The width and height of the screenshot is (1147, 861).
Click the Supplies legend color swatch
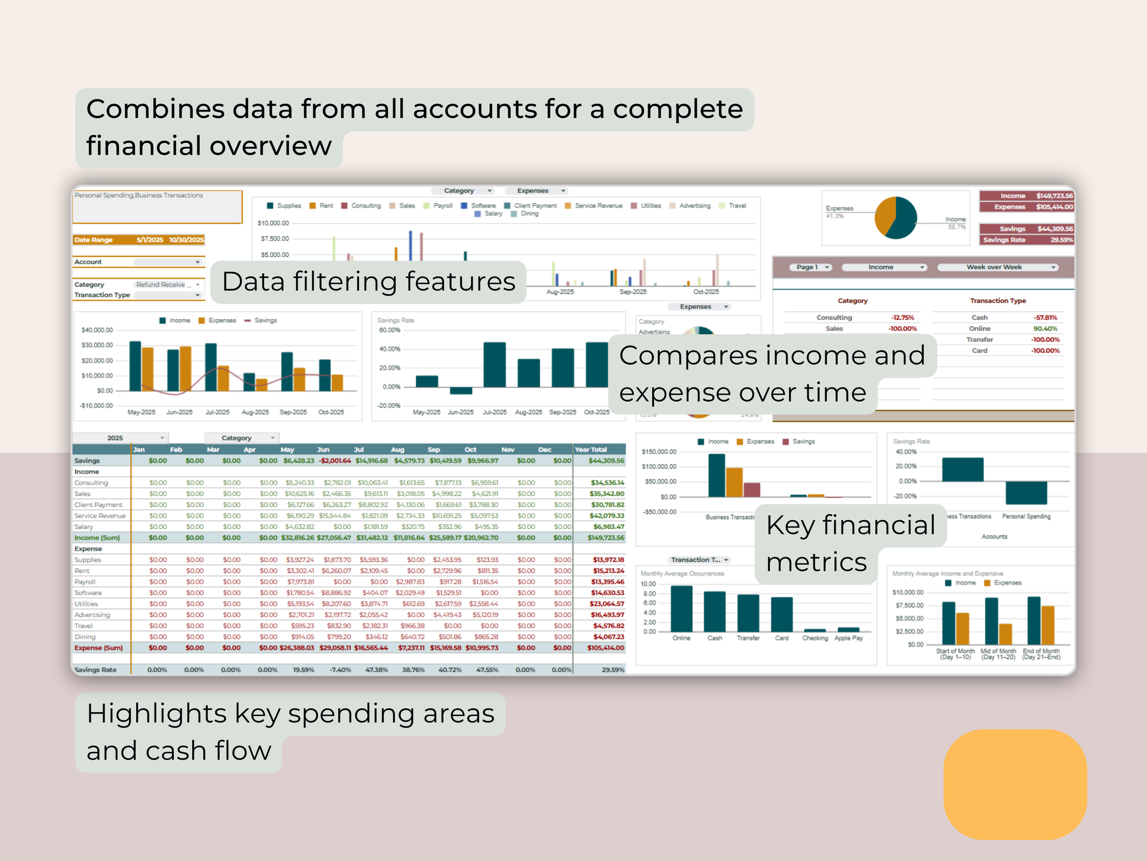[270, 206]
